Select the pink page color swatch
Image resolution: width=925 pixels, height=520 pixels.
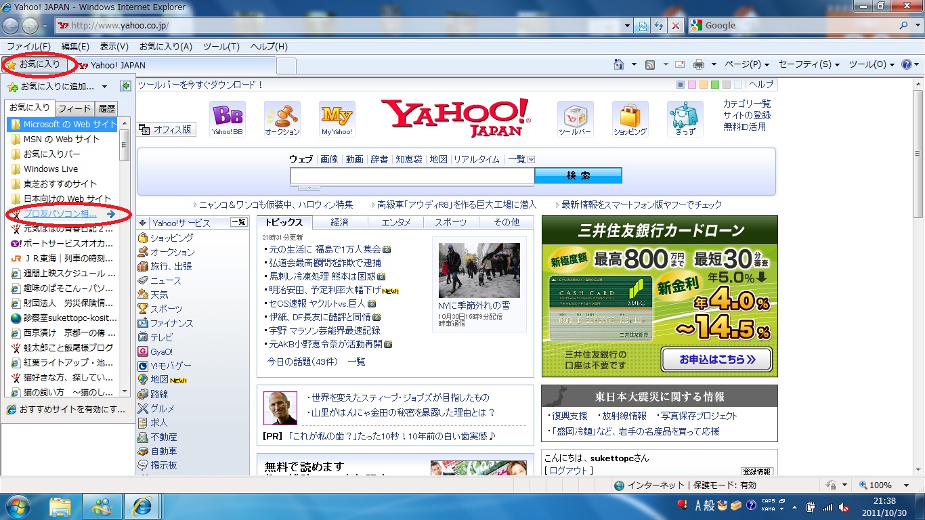click(x=692, y=85)
